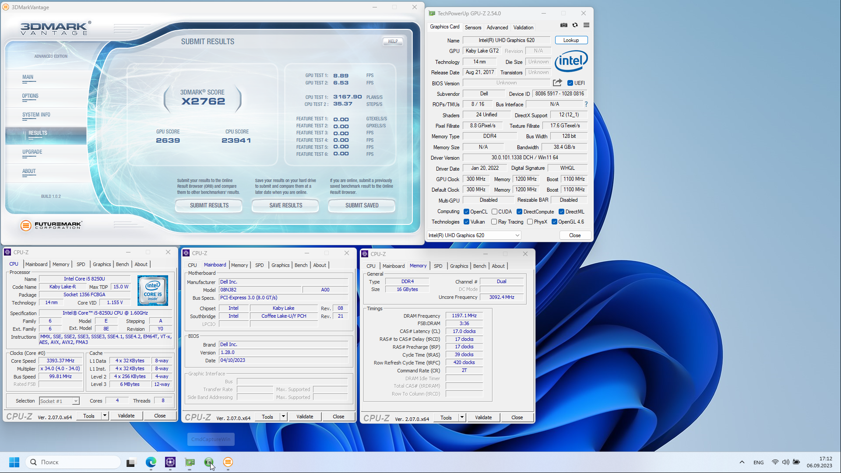841x473 pixels.
Task: Click GPU name field in GPU-Z
Action: [507, 40]
